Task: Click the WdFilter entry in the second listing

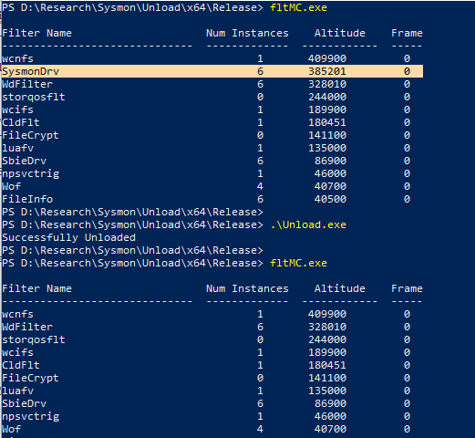Action: coord(27,327)
